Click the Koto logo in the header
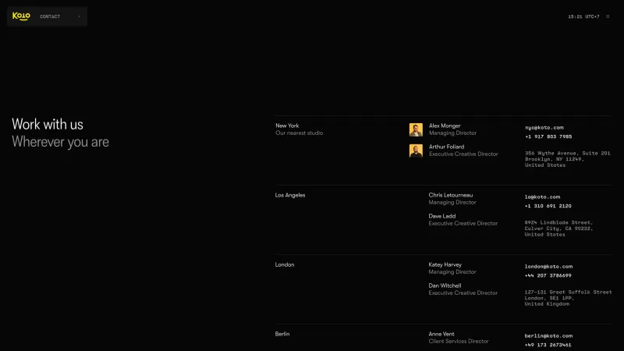 tap(21, 16)
